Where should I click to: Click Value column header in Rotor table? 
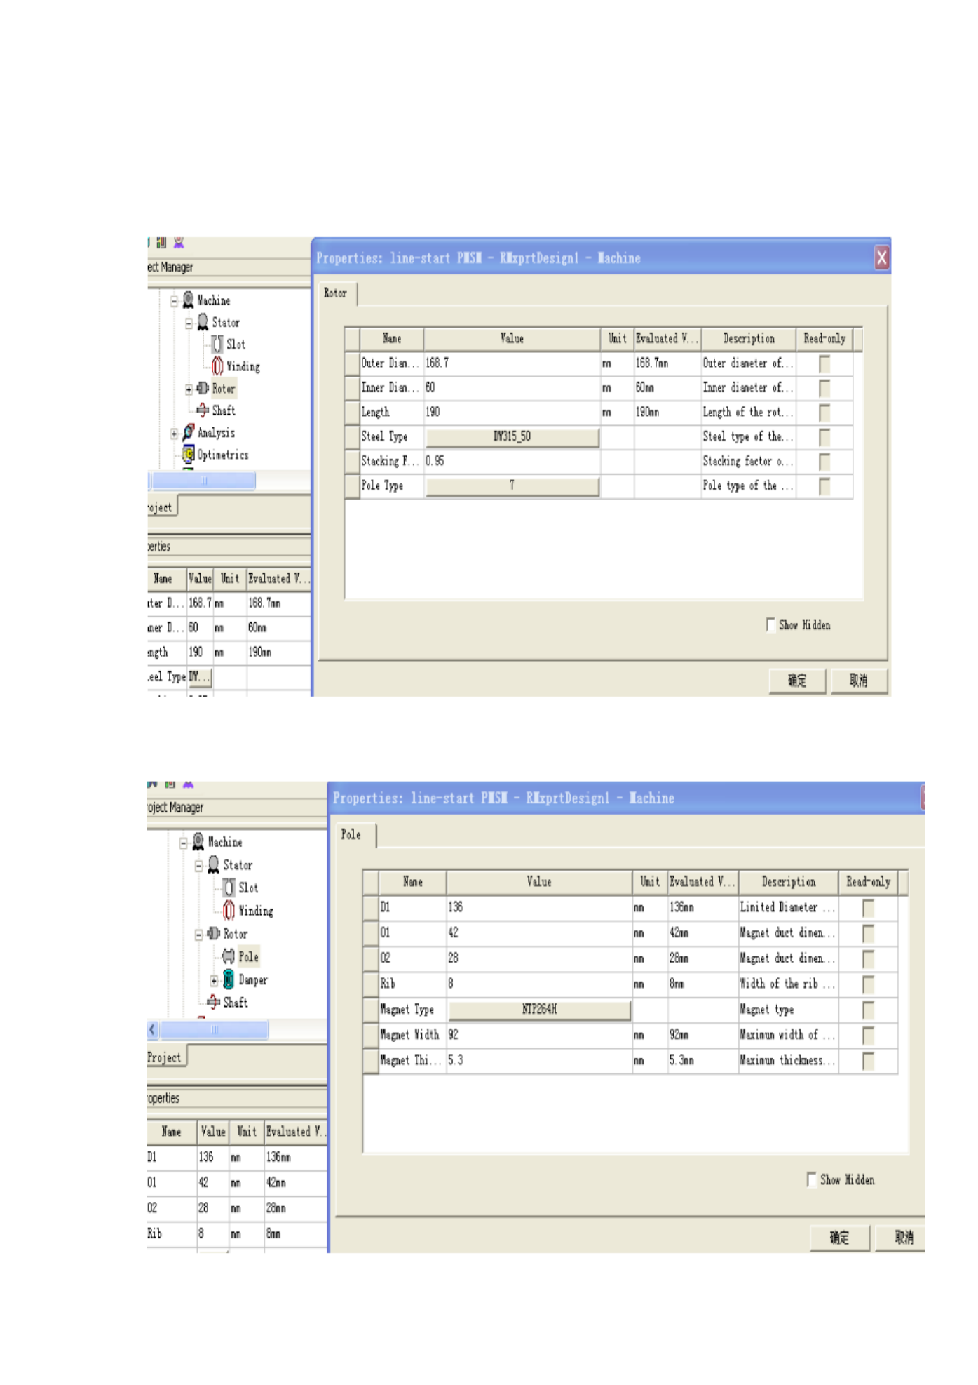click(x=512, y=339)
